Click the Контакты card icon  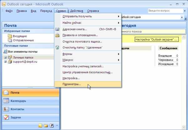pos(6,109)
